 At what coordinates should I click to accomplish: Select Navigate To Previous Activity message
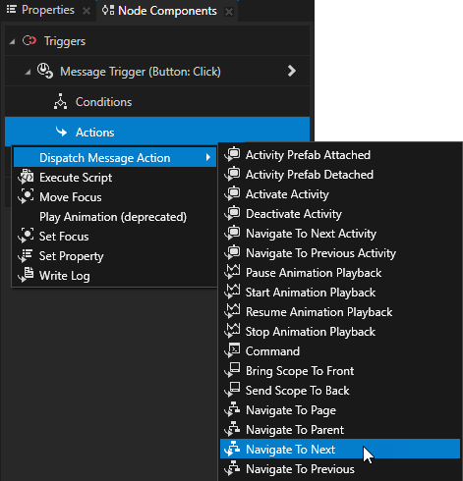point(340,253)
